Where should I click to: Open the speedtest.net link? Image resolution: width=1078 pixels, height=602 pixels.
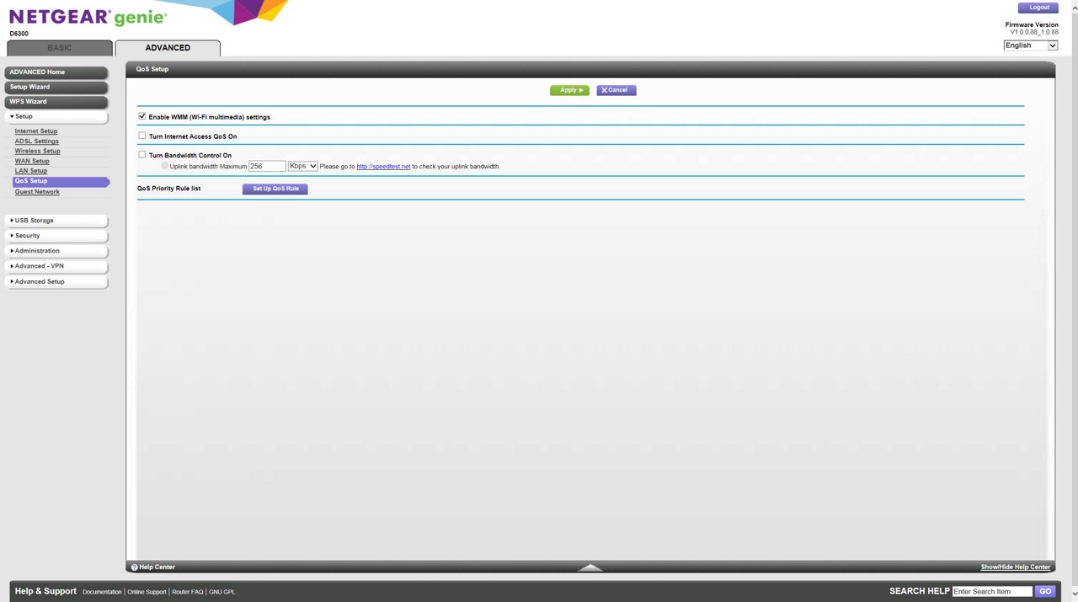383,167
